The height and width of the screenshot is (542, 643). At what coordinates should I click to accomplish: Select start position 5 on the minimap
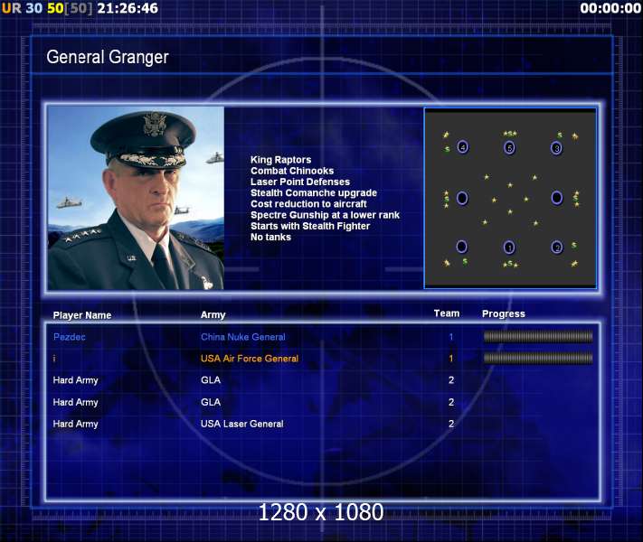510,148
